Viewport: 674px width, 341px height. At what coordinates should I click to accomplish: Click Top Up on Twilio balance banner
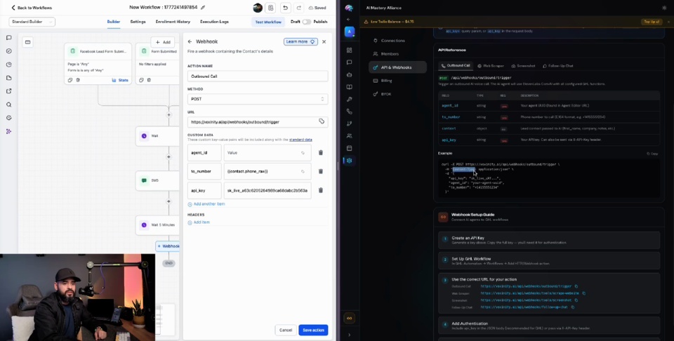650,22
